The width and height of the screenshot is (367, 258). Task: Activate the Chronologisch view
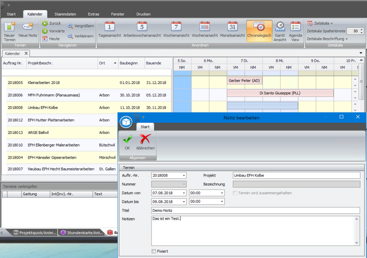click(x=259, y=30)
